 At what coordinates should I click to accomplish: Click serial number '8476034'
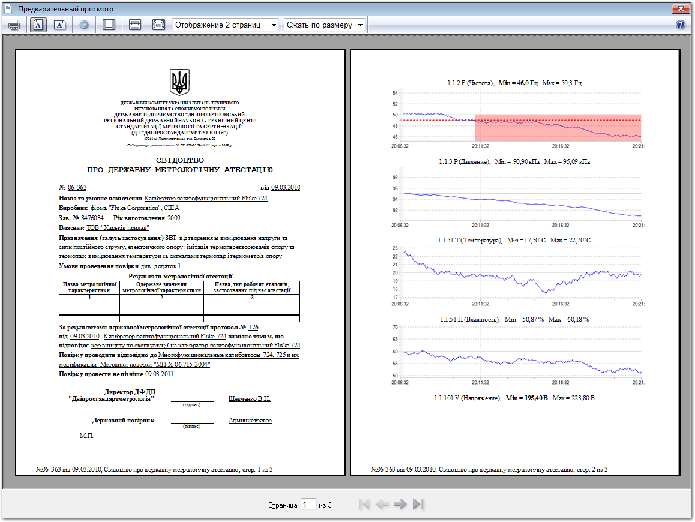click(92, 218)
